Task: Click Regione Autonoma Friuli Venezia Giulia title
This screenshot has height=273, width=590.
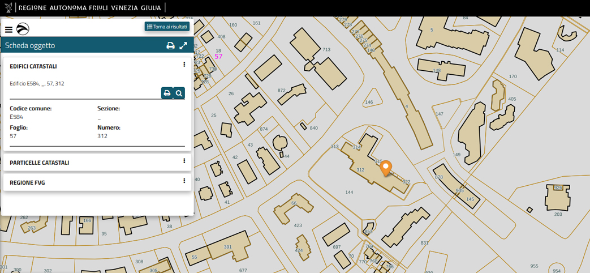Action: 89,8
